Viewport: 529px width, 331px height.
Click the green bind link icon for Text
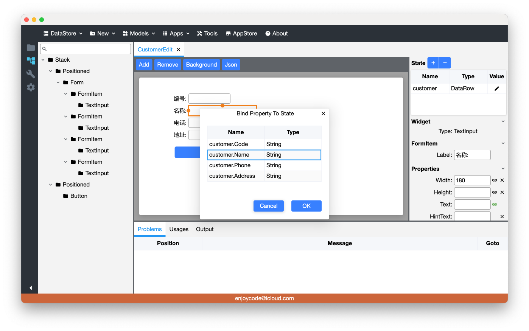[x=495, y=205]
